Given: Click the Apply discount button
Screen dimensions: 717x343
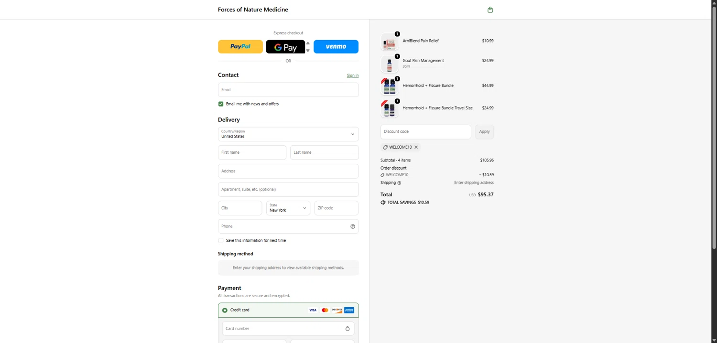Looking at the screenshot, I should coord(484,132).
